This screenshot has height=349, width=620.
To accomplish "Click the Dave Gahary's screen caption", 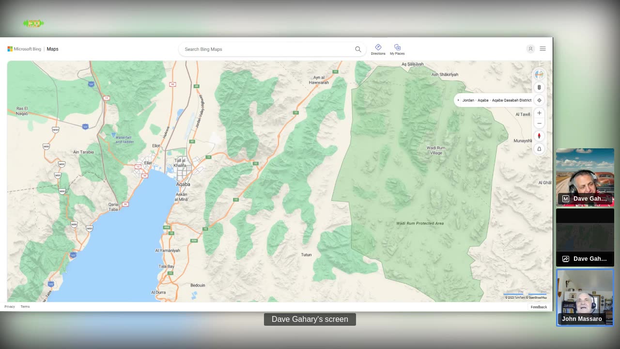I will (x=310, y=319).
